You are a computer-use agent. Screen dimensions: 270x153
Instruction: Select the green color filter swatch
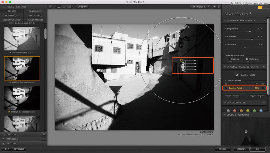coord(254,111)
